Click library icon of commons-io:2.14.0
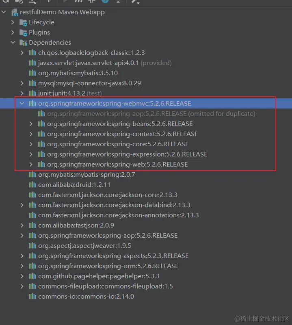Image resolution: width=292 pixels, height=325 pixels. 32,297
